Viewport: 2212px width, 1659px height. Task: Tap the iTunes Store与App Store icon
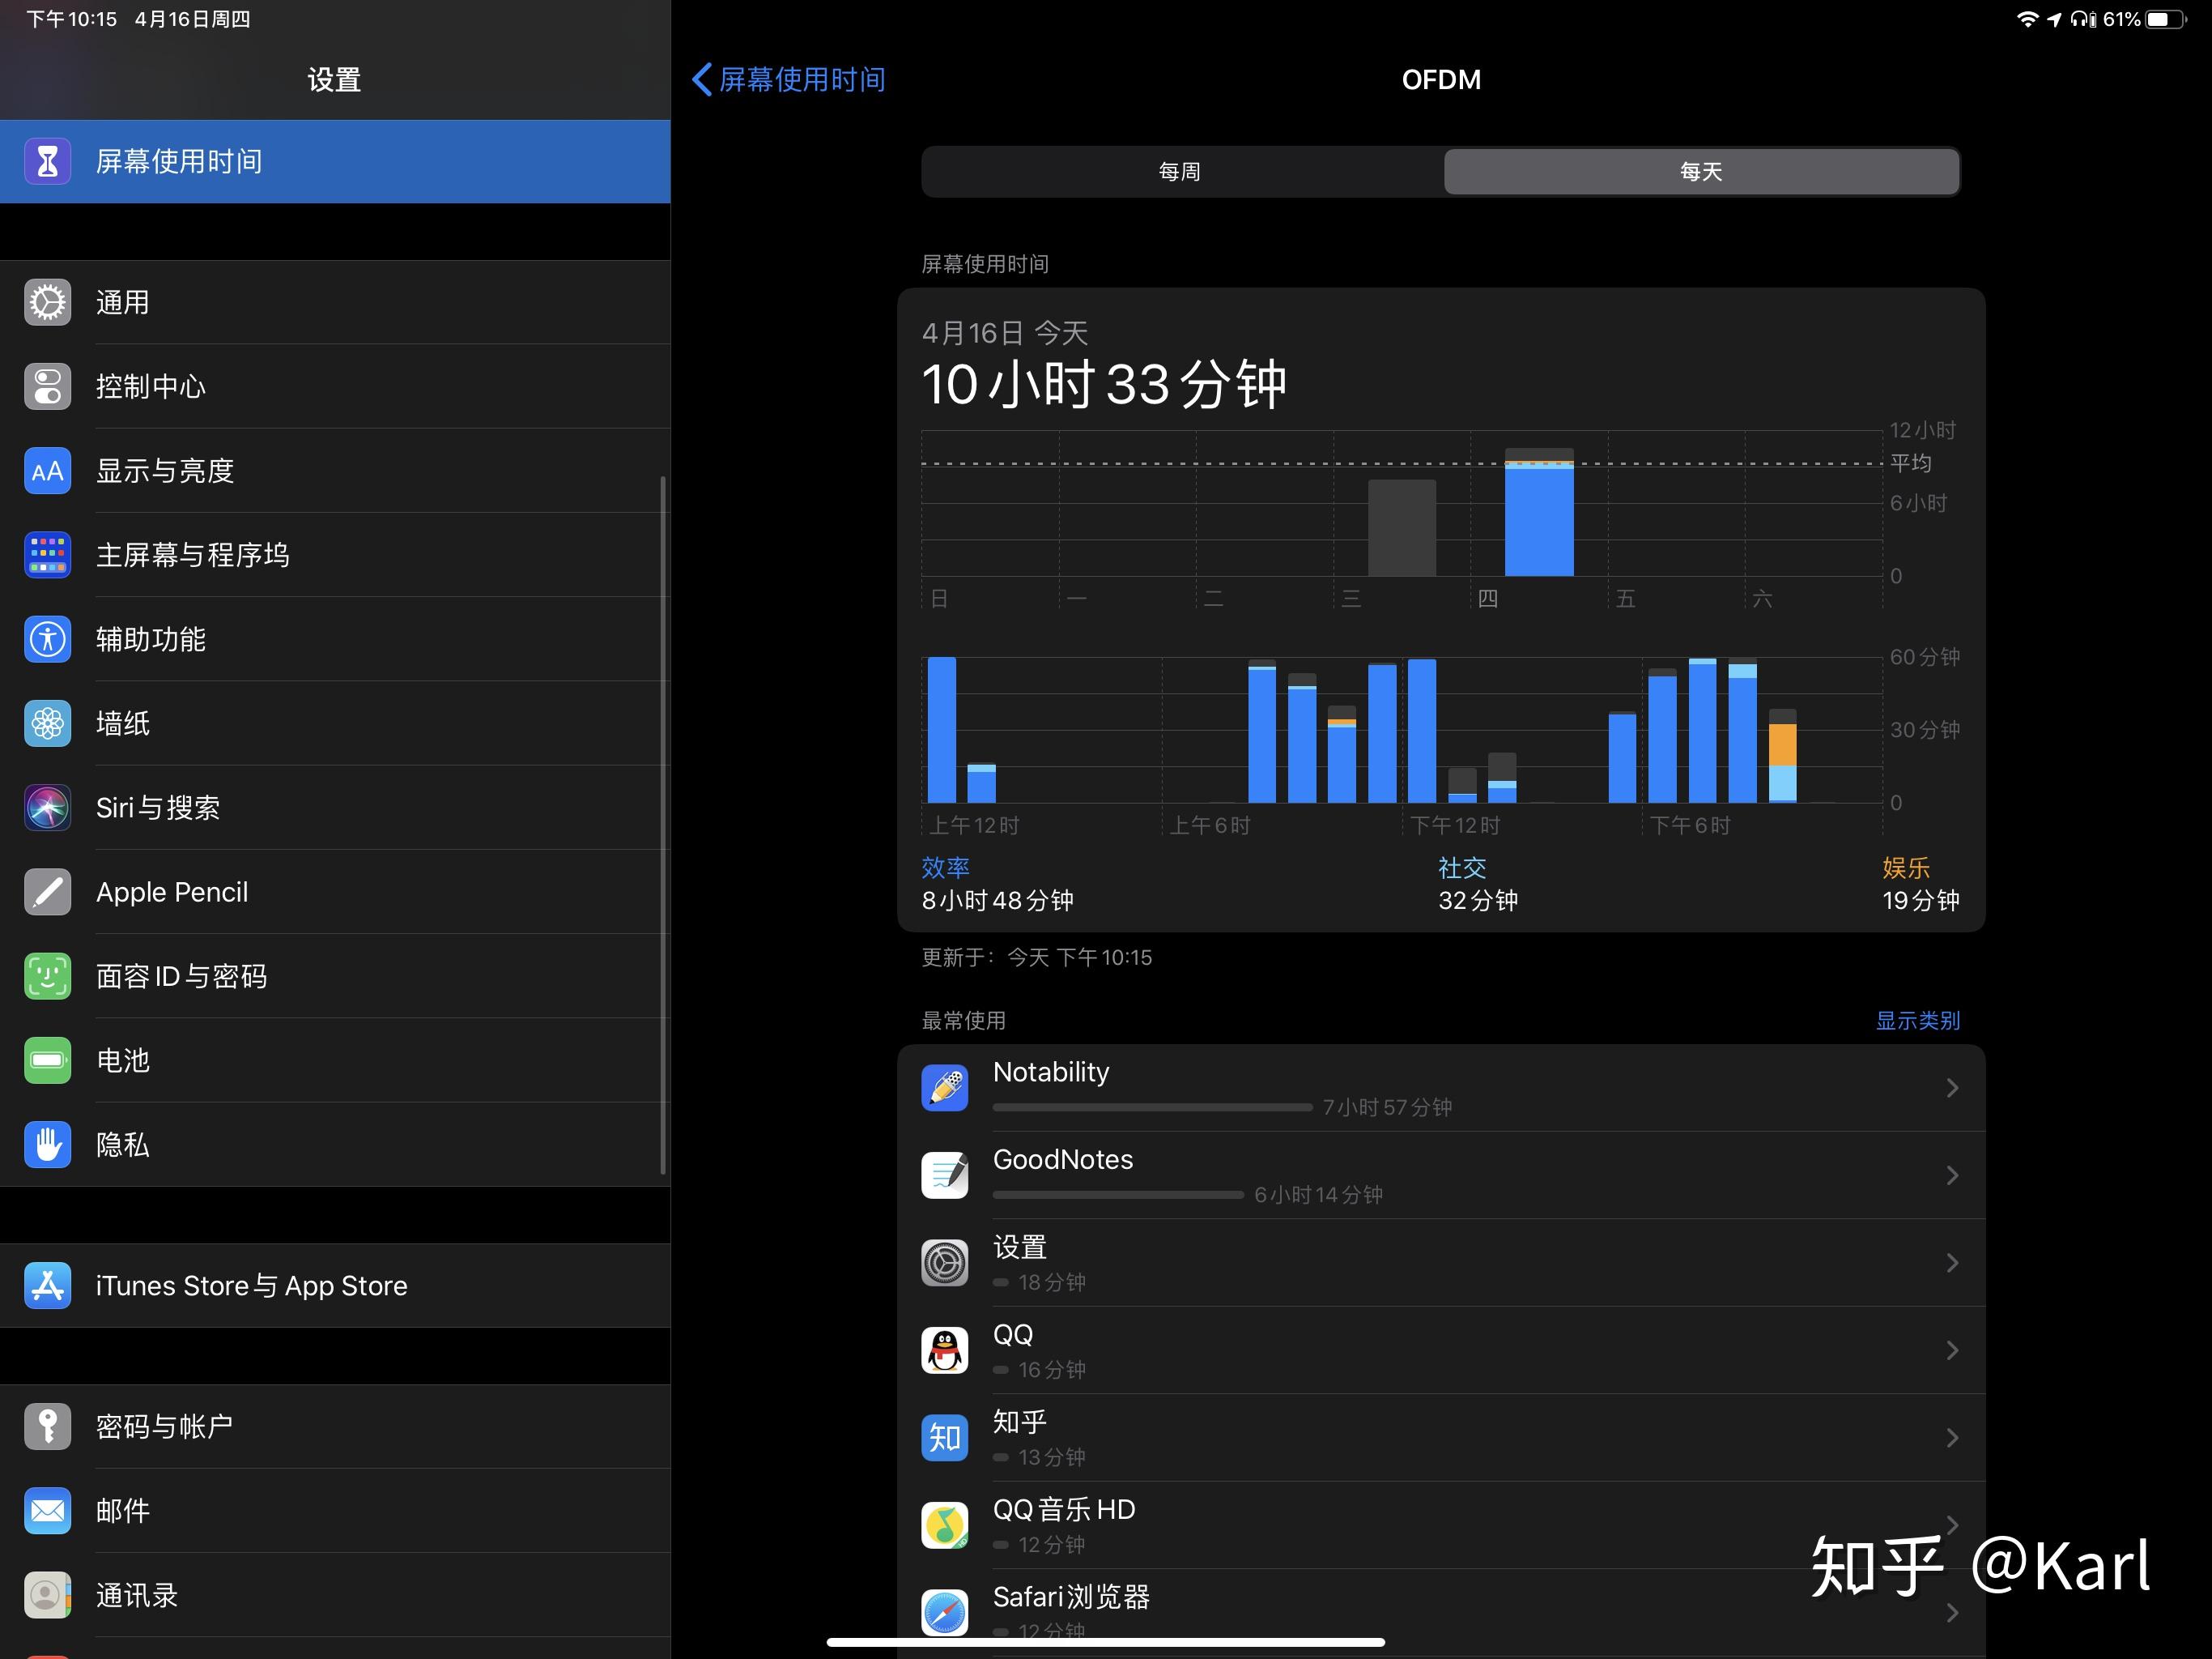(47, 1285)
